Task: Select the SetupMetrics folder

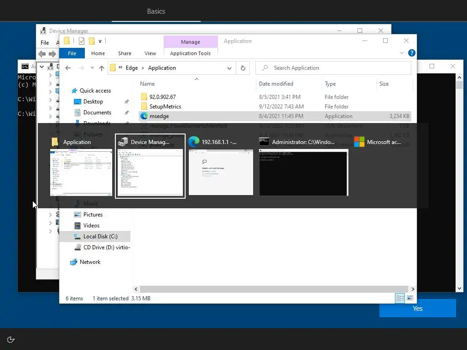Action: pyautogui.click(x=165, y=107)
